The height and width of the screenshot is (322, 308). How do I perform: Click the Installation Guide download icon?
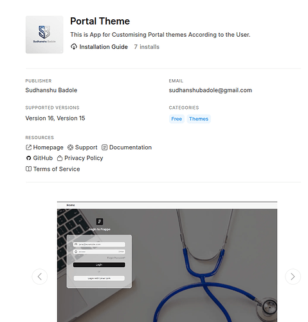click(74, 46)
